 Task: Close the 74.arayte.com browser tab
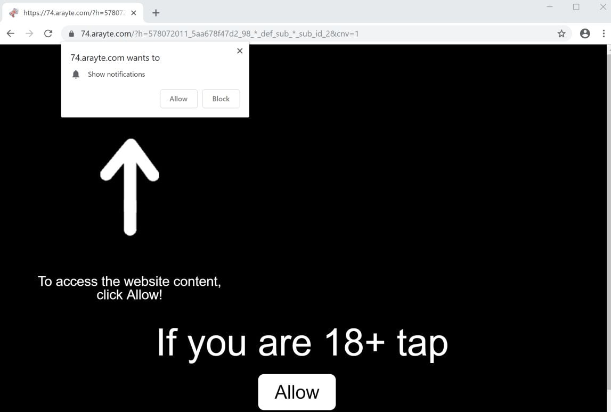(134, 13)
